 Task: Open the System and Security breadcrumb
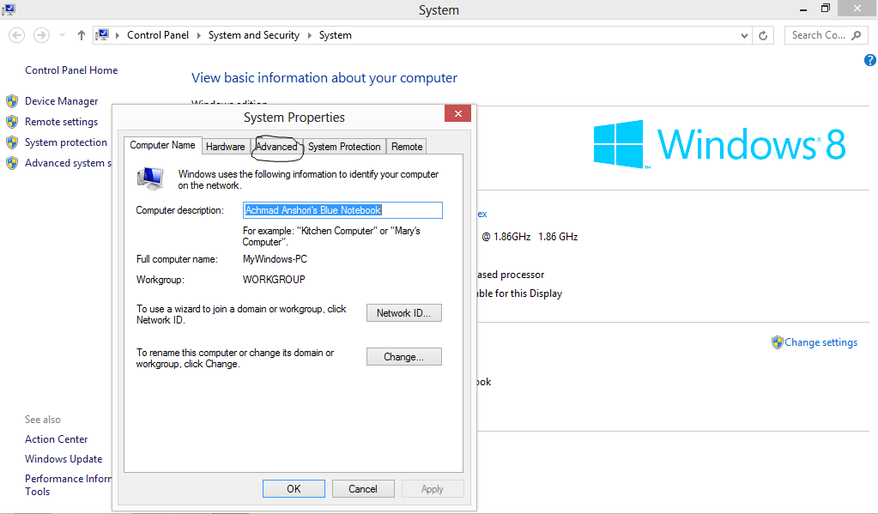pyautogui.click(x=254, y=34)
